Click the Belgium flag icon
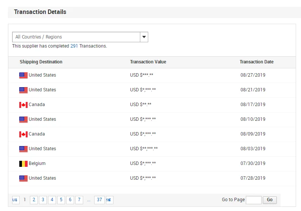Screen dimensions: 301x211 (23, 163)
